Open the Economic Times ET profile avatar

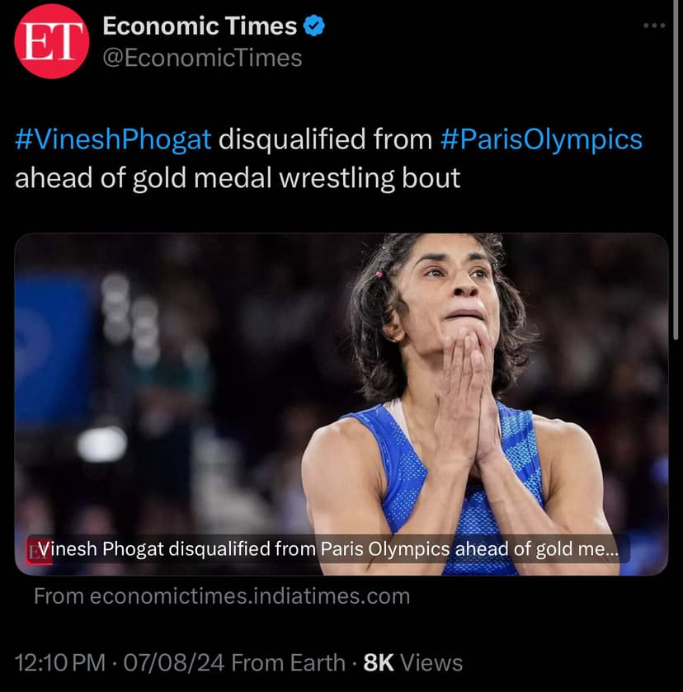click(50, 42)
